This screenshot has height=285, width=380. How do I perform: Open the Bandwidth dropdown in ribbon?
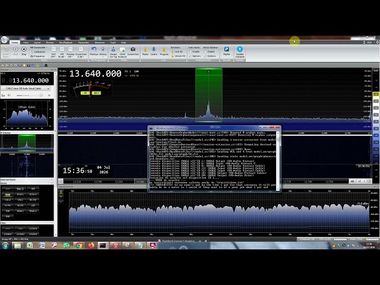tap(39, 47)
